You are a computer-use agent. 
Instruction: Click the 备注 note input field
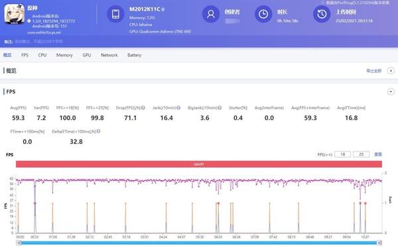(x=39, y=41)
